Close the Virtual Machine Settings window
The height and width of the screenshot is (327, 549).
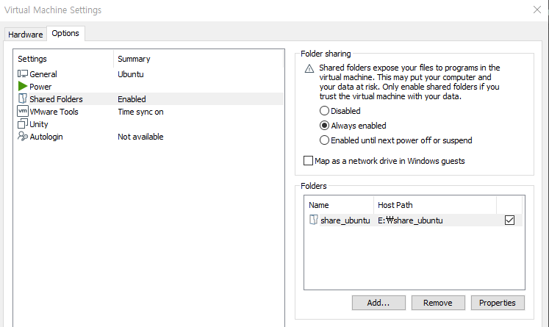click(x=537, y=10)
